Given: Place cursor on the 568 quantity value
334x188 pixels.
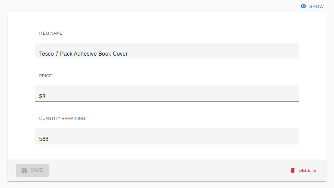Looking at the screenshot, I should pyautogui.click(x=44, y=139).
